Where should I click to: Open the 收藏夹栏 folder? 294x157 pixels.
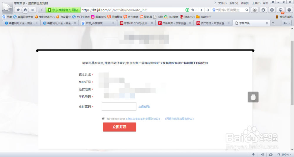[203, 17]
